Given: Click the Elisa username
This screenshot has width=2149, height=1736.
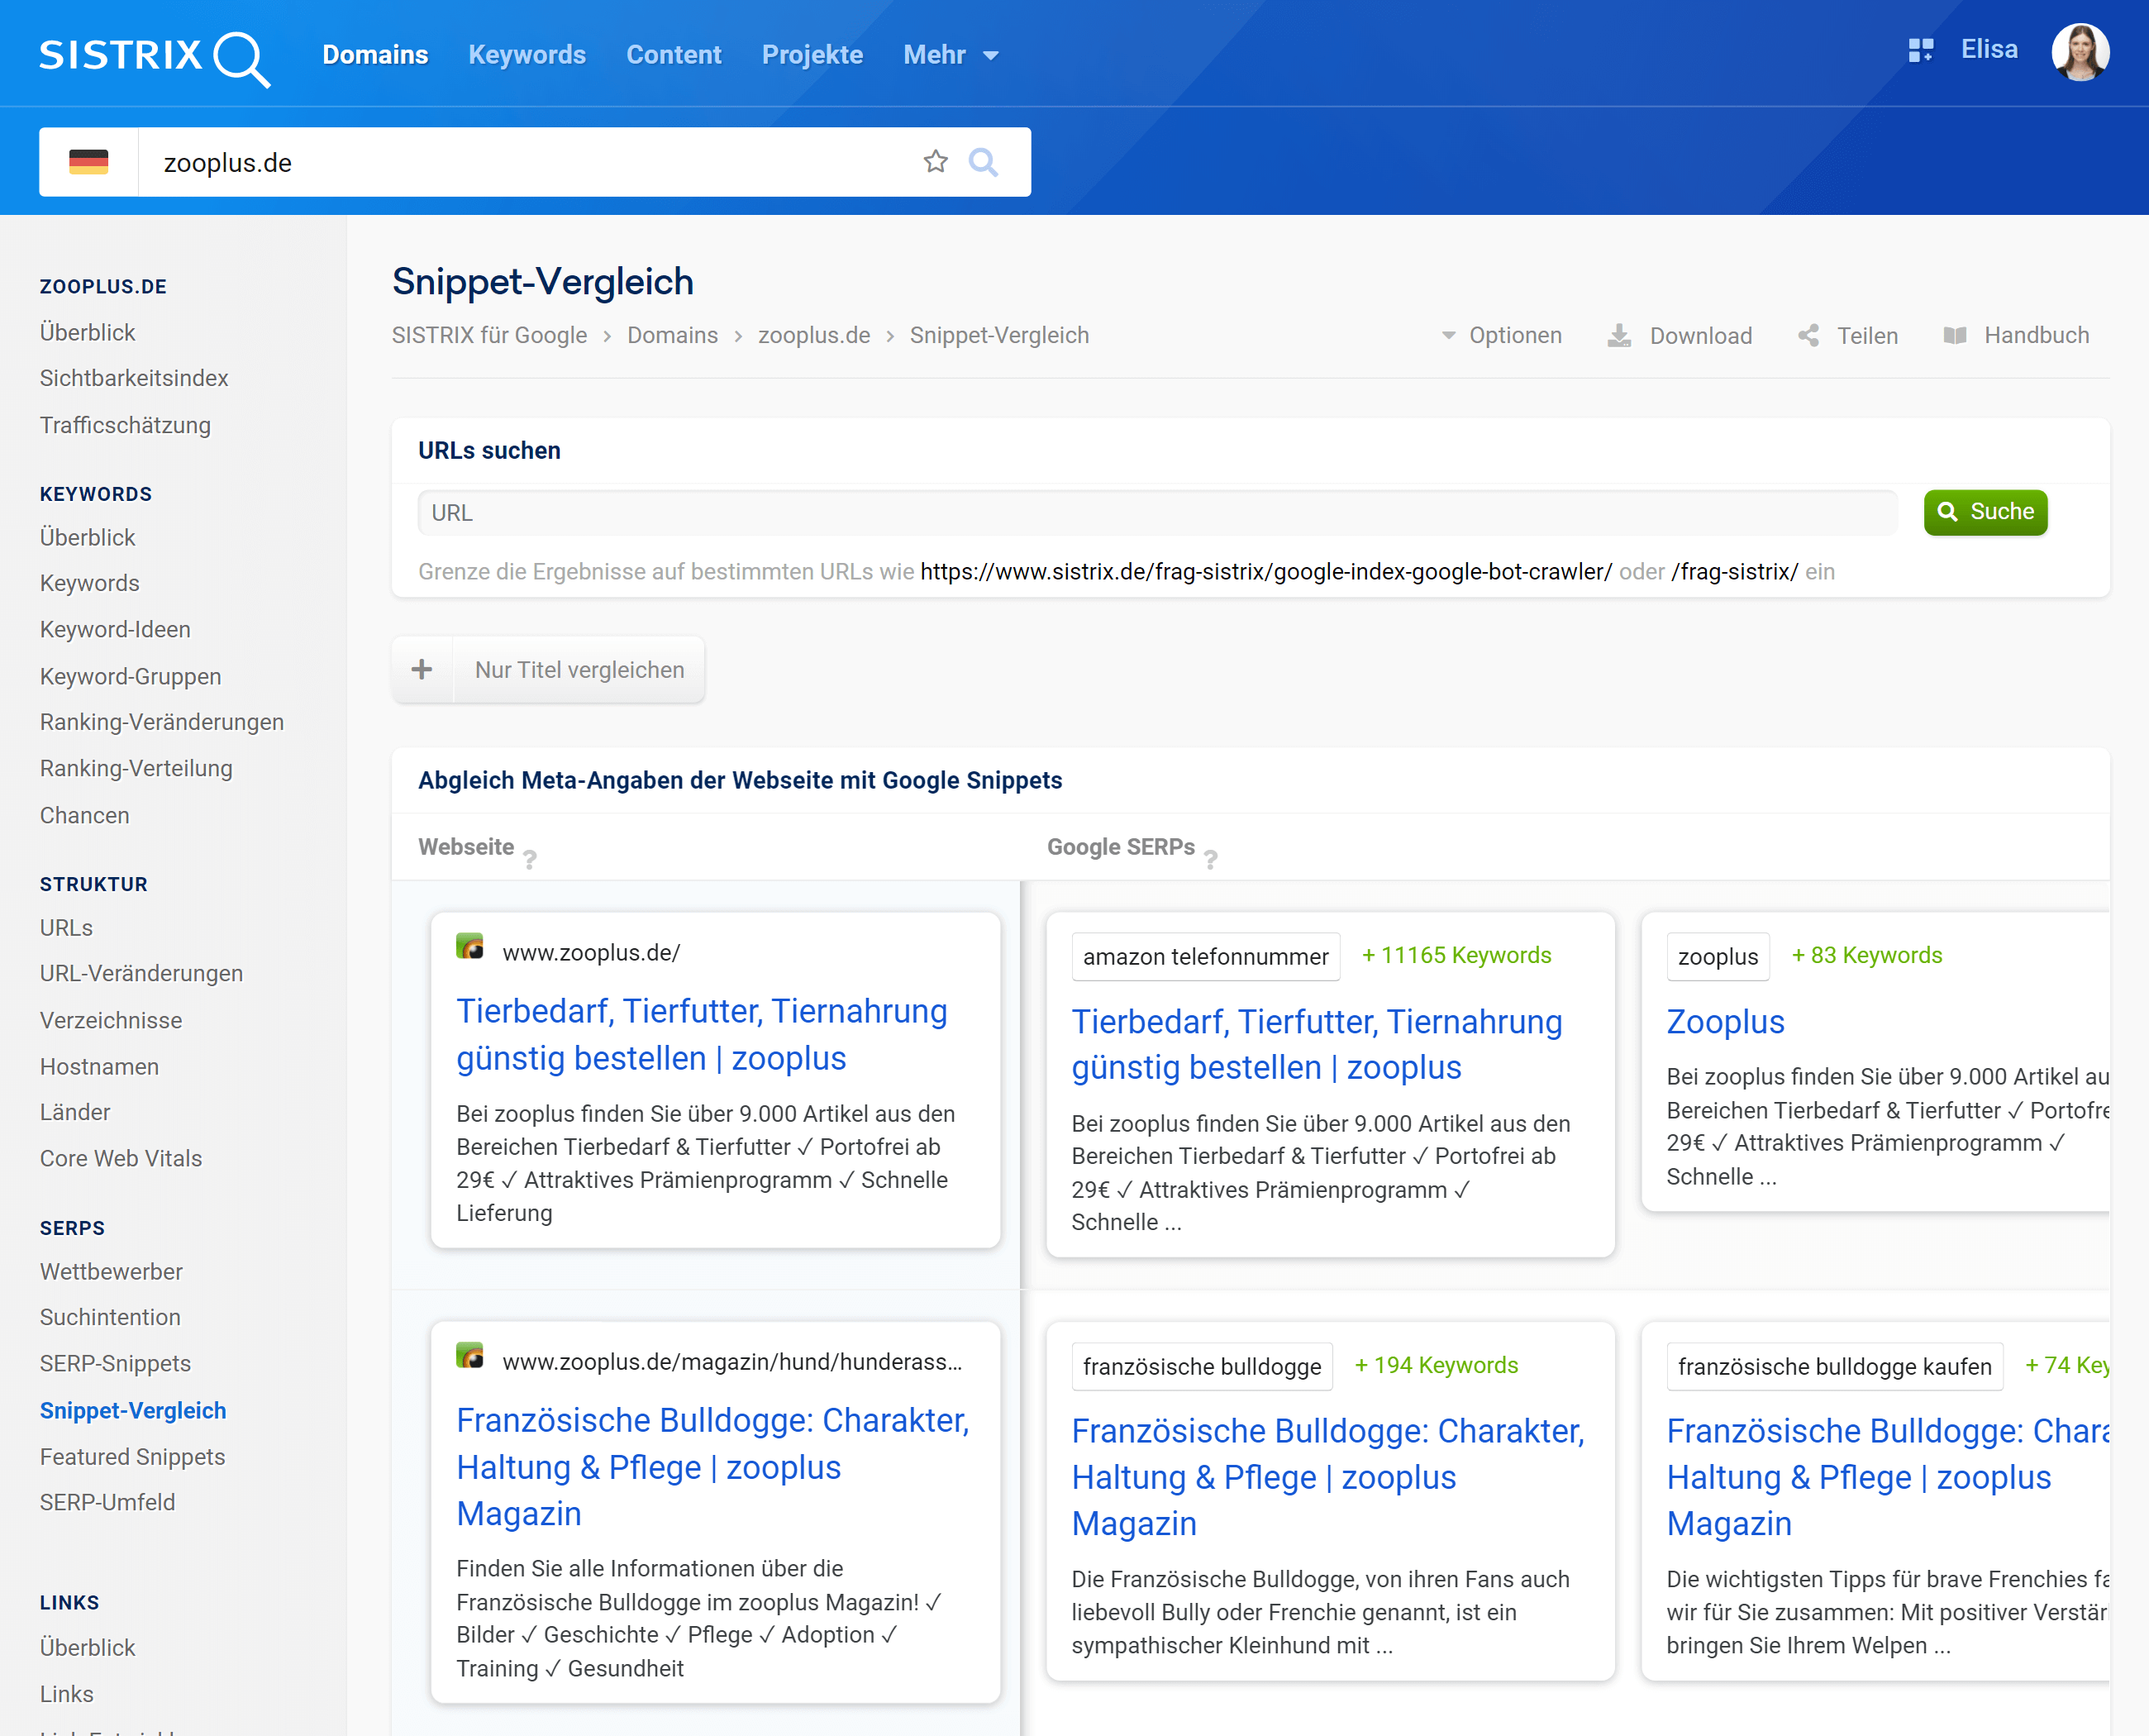Looking at the screenshot, I should click(1989, 50).
